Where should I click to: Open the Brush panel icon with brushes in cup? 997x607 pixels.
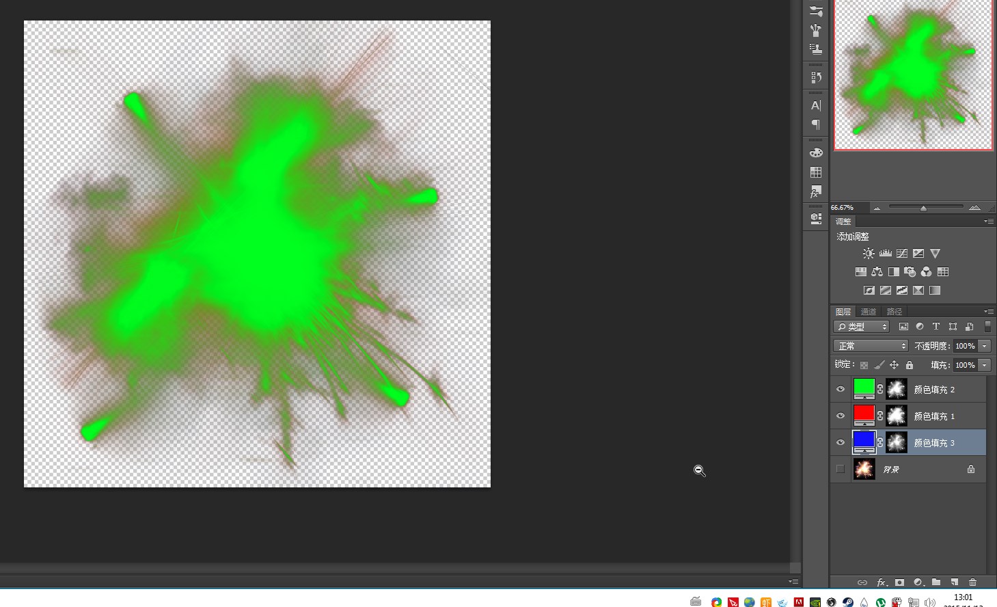point(816,30)
